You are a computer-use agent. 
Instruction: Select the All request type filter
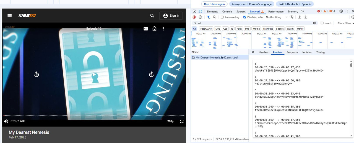pyautogui.click(x=194, y=29)
